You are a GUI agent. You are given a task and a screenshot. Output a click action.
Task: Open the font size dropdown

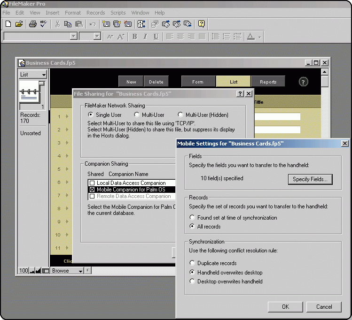[x=97, y=36]
